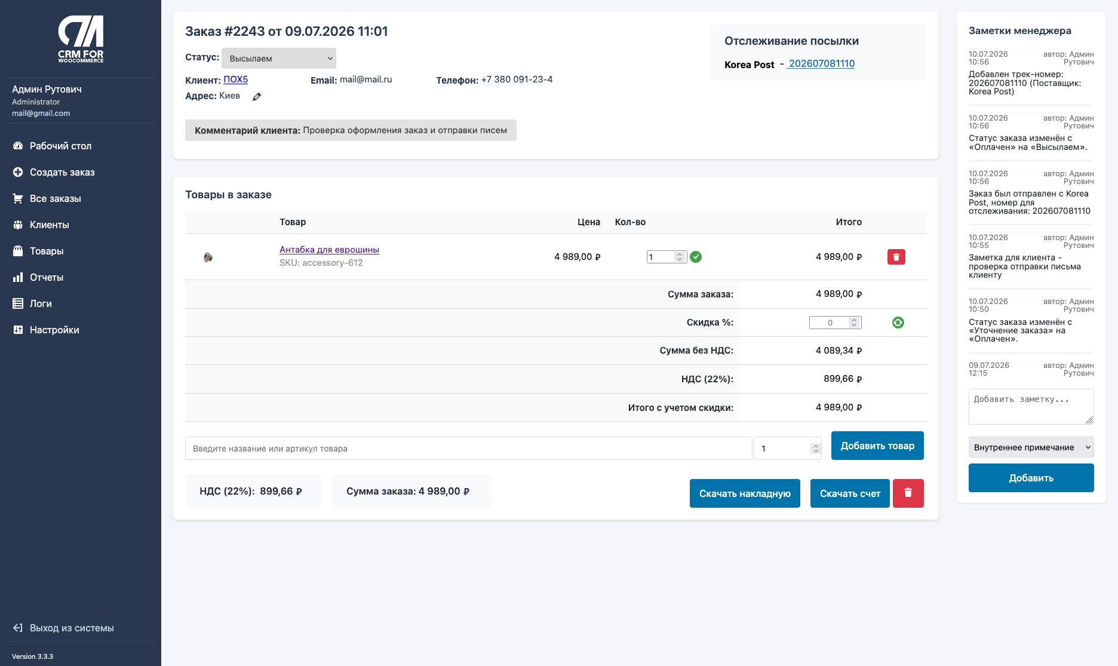
Task: Confirm quantity with green checkmark icon
Action: pyautogui.click(x=696, y=257)
